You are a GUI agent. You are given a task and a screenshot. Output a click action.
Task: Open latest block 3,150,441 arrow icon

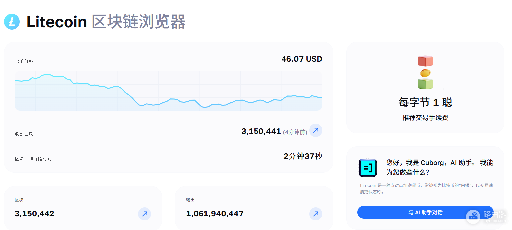[315, 130]
